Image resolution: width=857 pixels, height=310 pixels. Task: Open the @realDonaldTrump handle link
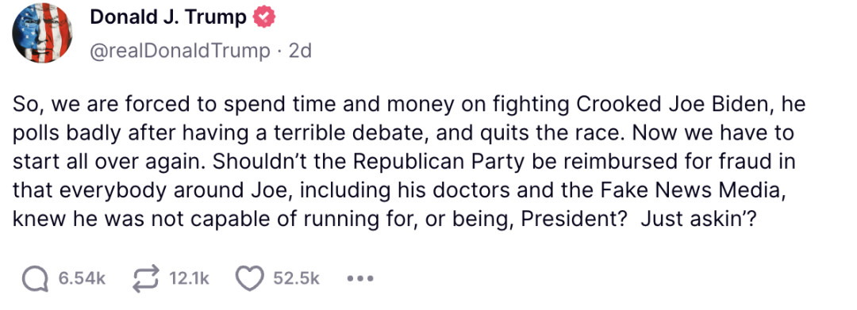(x=180, y=51)
